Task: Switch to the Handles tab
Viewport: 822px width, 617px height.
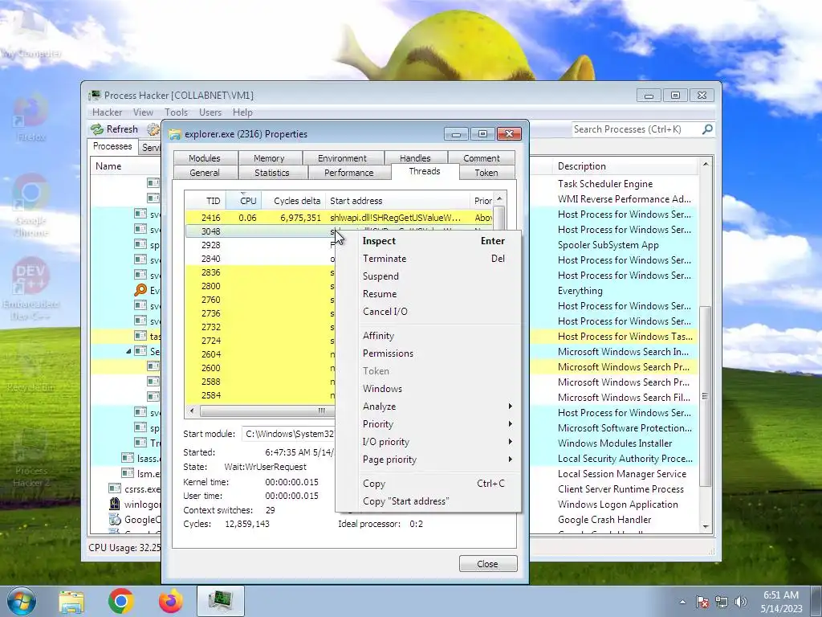Action: (415, 158)
